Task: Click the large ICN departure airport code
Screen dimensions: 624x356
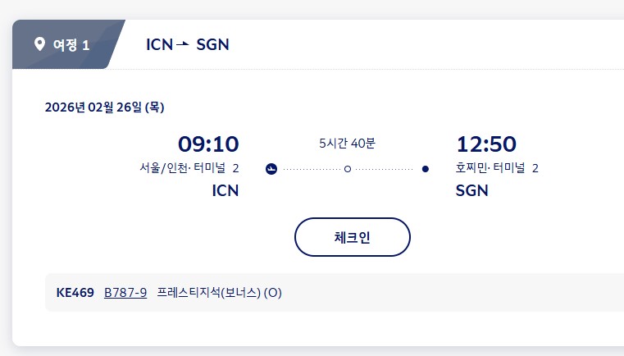Action: click(x=225, y=191)
